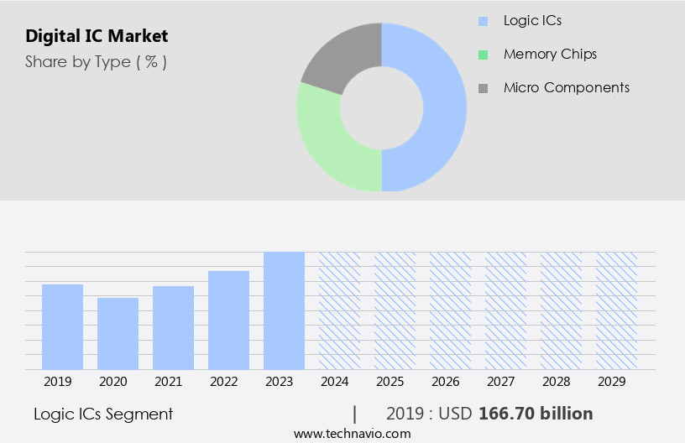The height and width of the screenshot is (443, 685).
Task: Click the 2019 bar in chart
Action: 63,327
